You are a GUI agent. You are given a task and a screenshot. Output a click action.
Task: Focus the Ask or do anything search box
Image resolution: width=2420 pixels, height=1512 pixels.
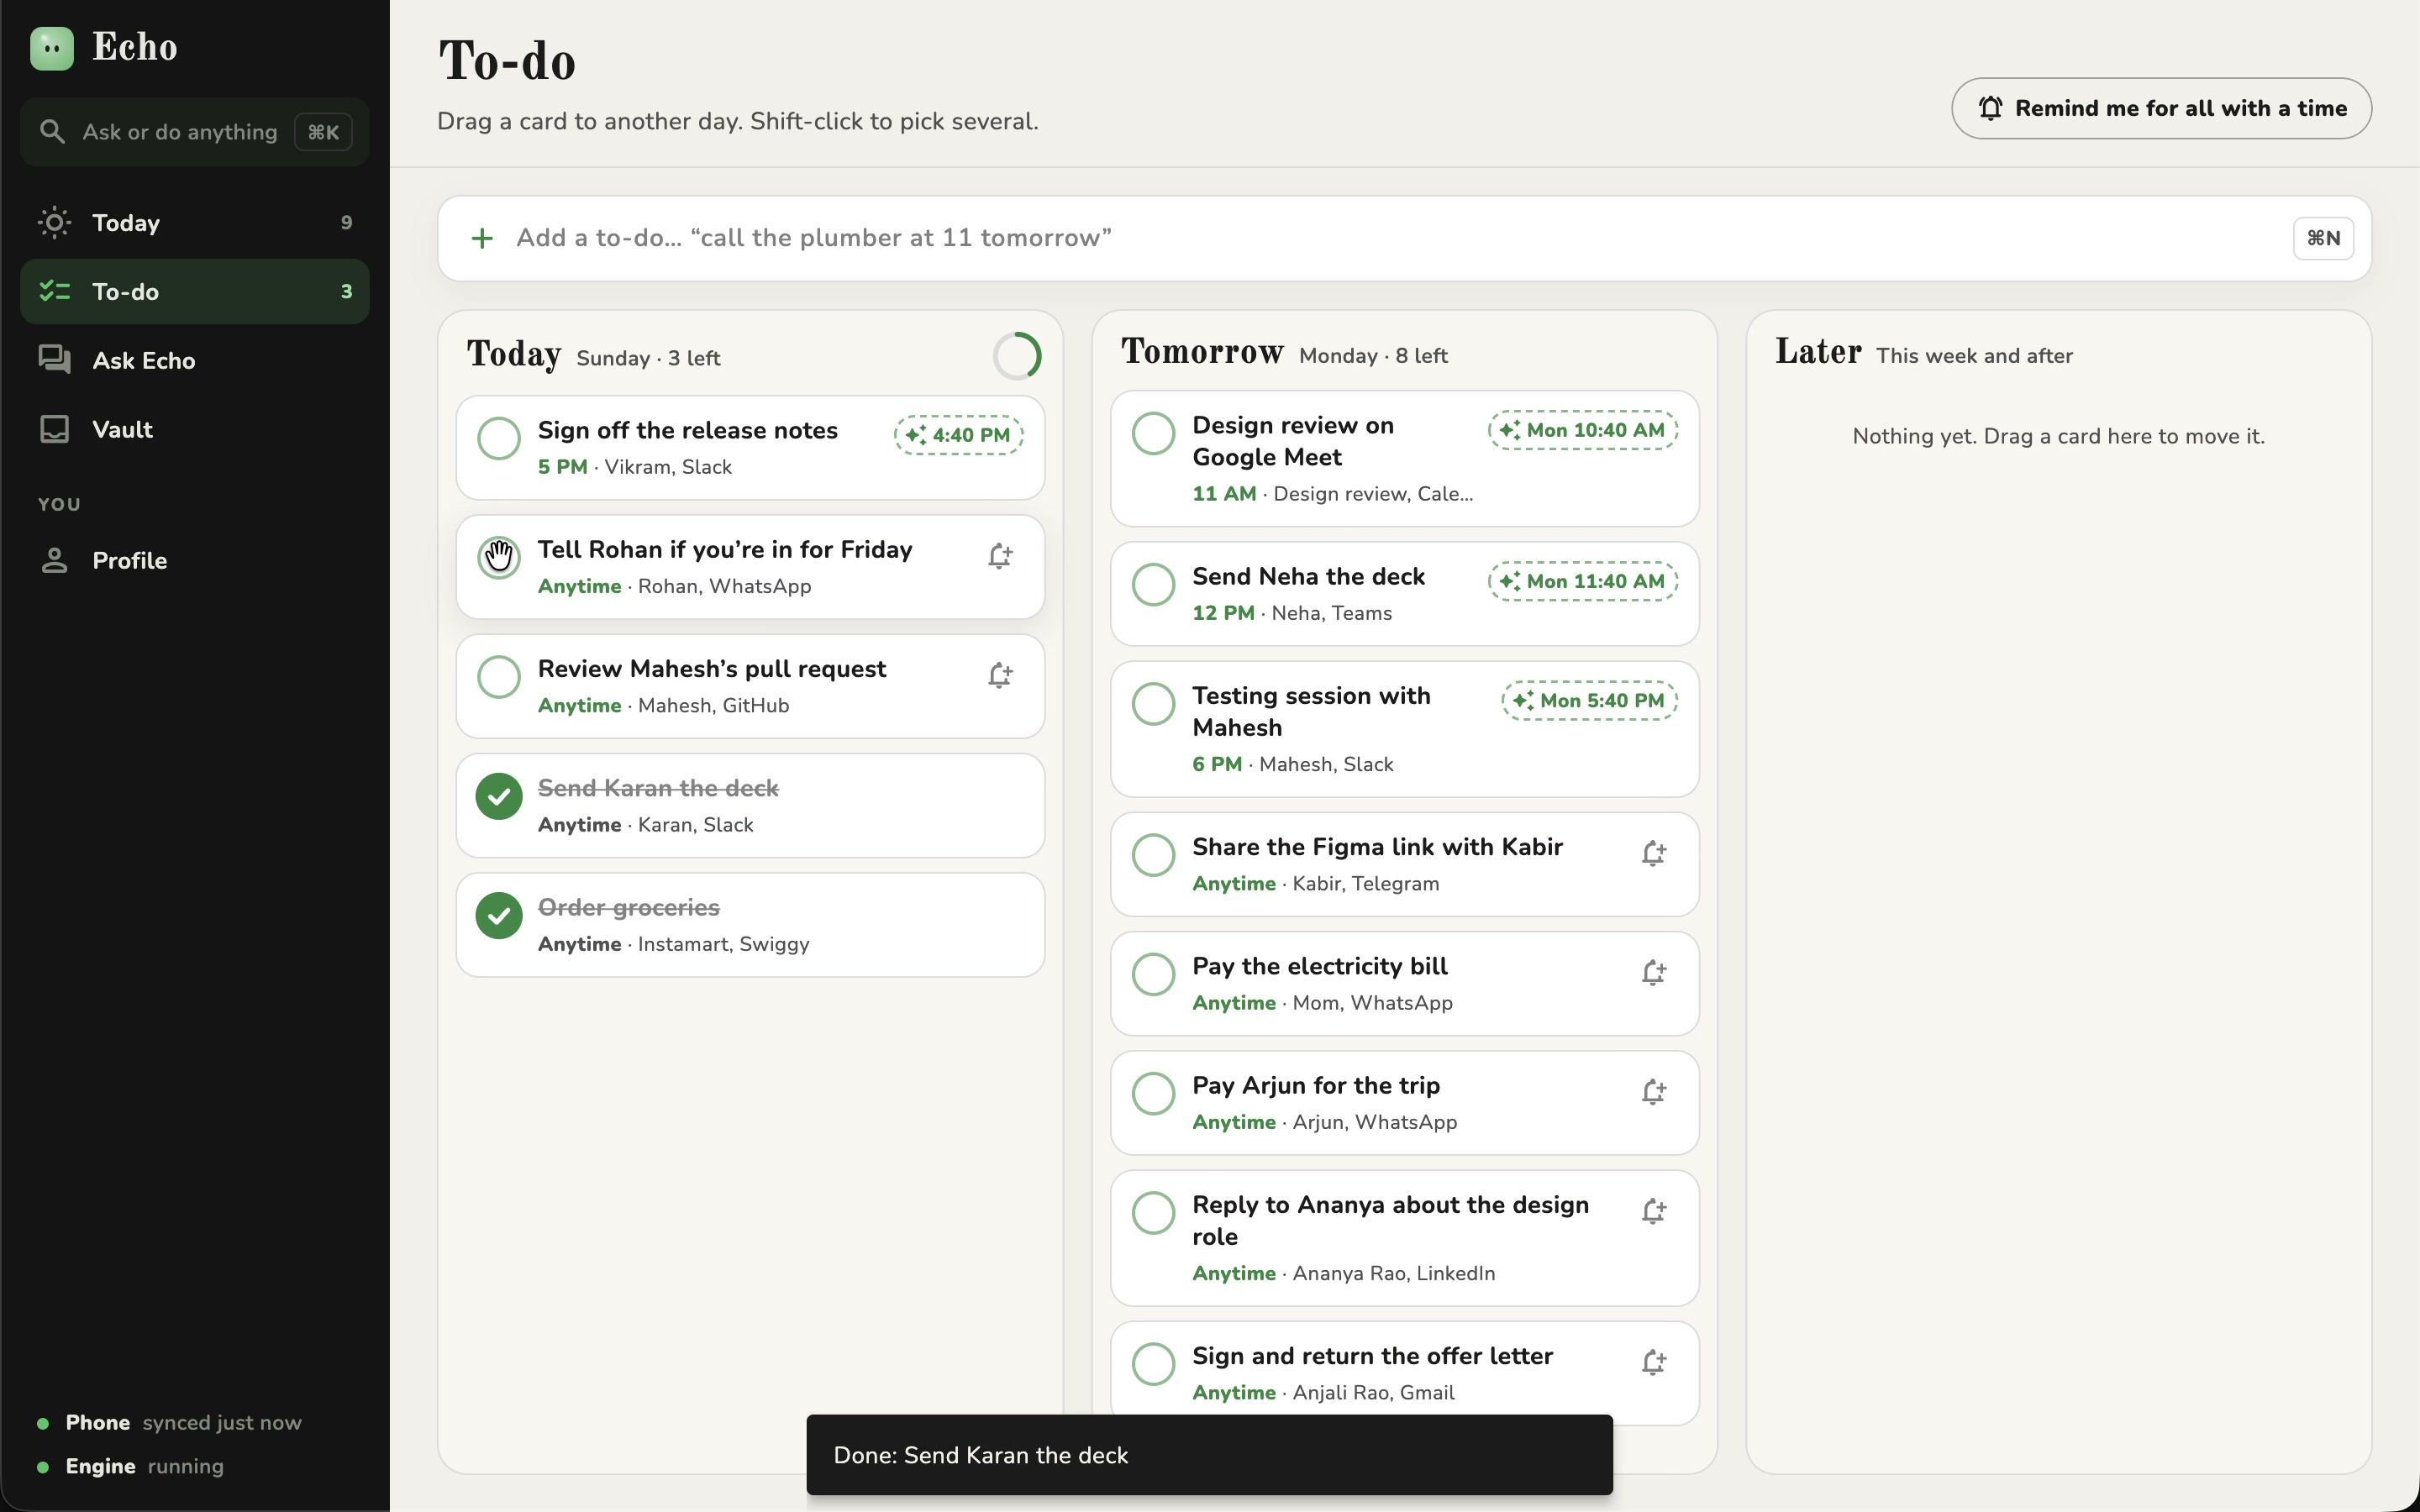[x=195, y=132]
